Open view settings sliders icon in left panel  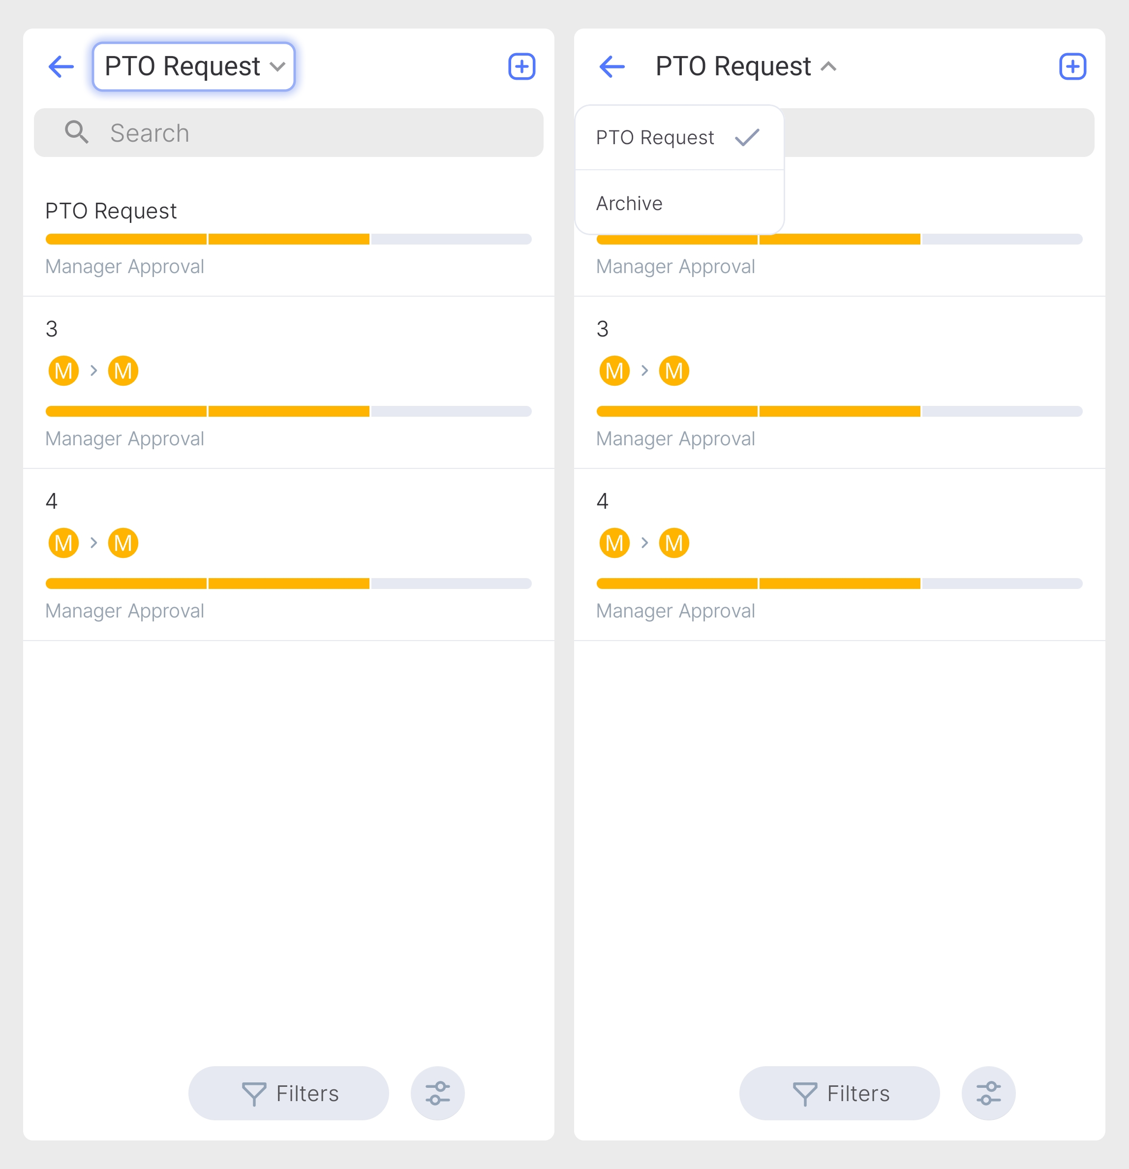(x=437, y=1093)
